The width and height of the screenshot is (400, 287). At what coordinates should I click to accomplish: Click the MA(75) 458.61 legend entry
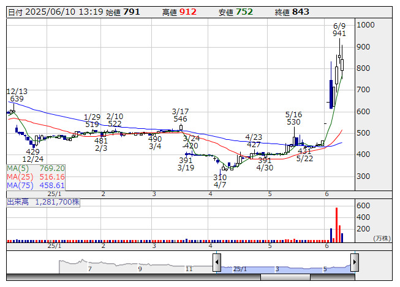click(36, 185)
